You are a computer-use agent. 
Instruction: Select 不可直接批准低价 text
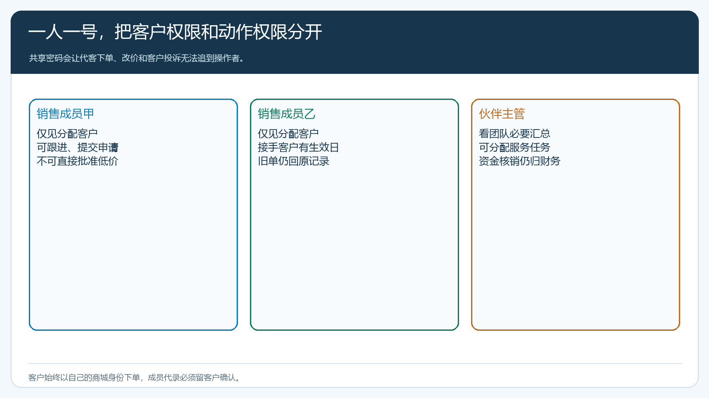coord(78,161)
